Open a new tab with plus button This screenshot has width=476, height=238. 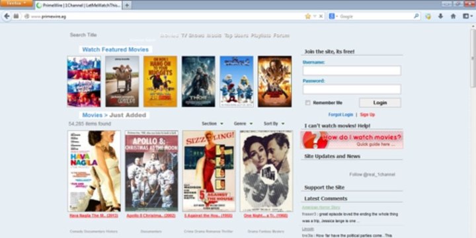[127, 5]
